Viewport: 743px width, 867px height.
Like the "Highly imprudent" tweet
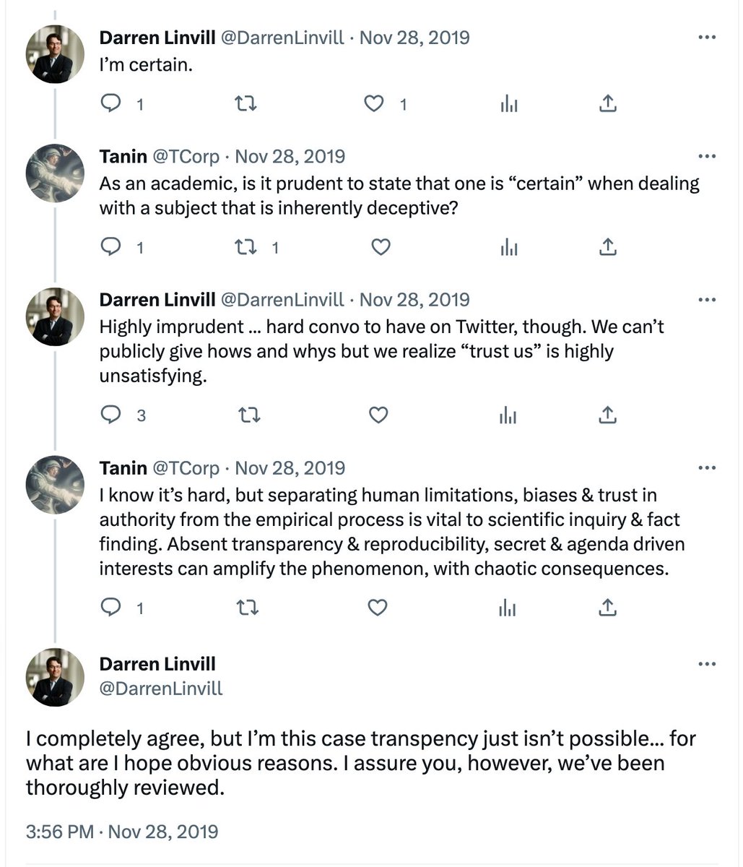click(378, 415)
